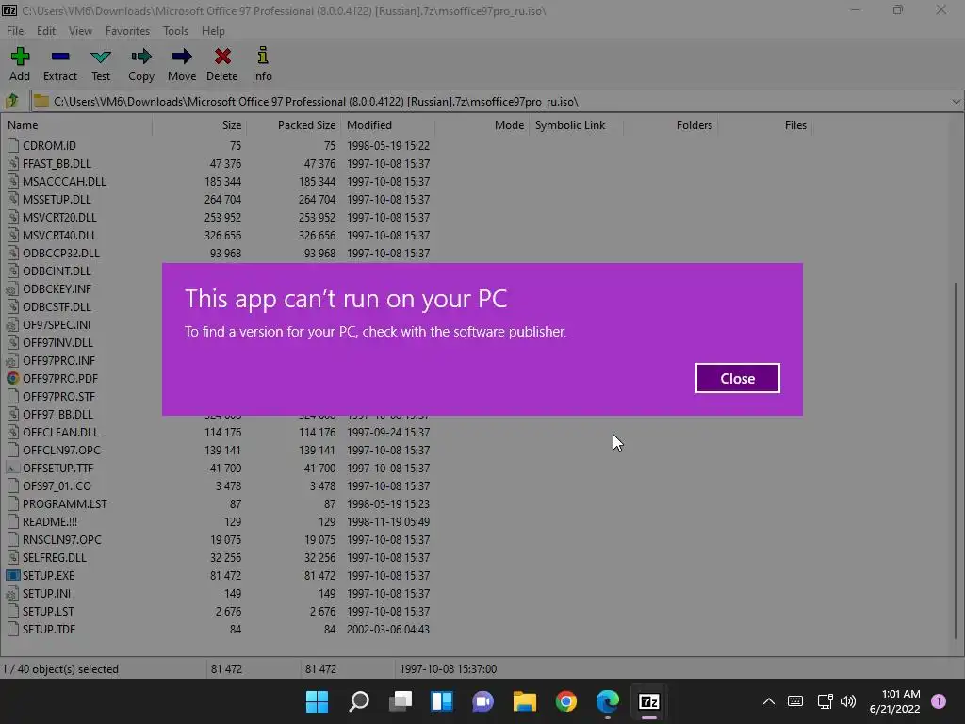Viewport: 965px width, 724px height.
Task: Select the SELFREG.DLL row
Action: [x=219, y=557]
